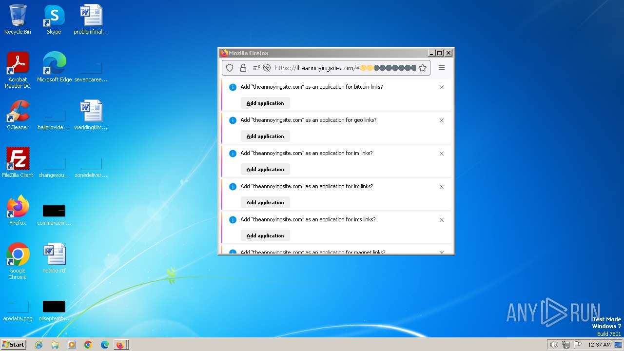
Task: Dismiss the irc links notification
Action: tap(442, 187)
